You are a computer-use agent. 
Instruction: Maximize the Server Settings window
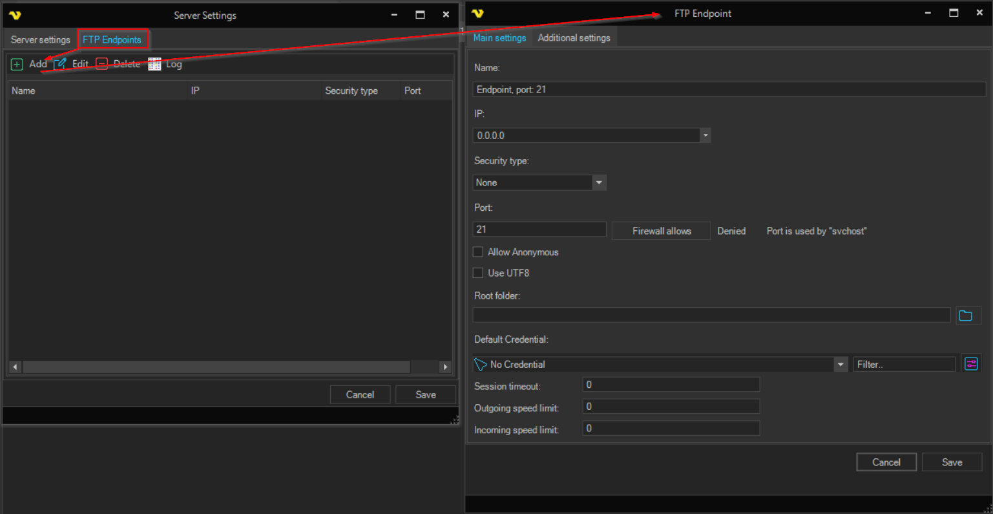click(x=420, y=15)
